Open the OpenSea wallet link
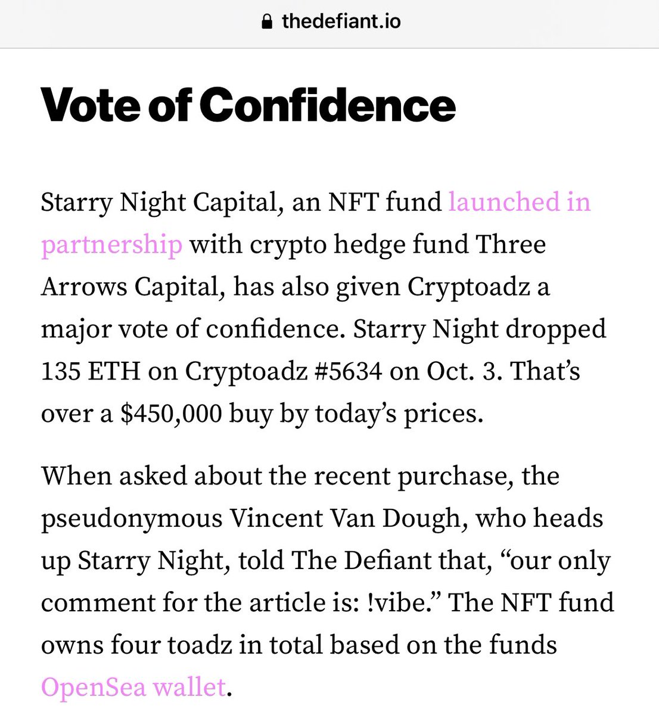 pos(133,687)
